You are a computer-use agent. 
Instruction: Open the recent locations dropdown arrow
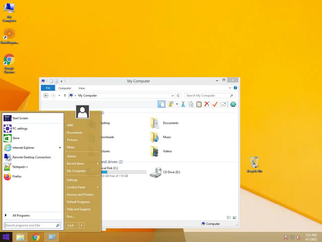(59, 96)
